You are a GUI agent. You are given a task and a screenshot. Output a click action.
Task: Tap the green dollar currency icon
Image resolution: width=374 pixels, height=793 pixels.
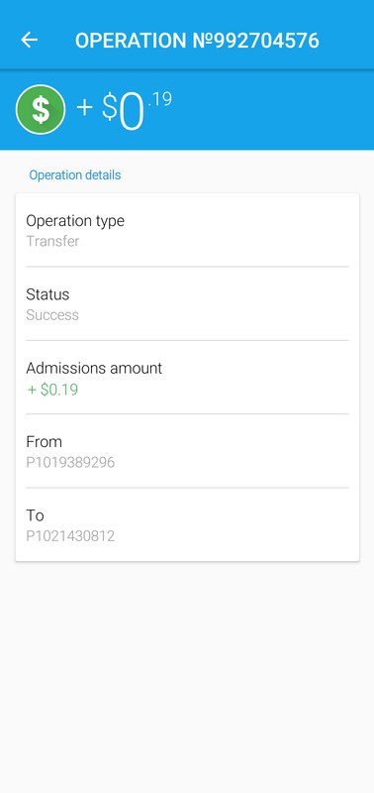tap(41, 110)
